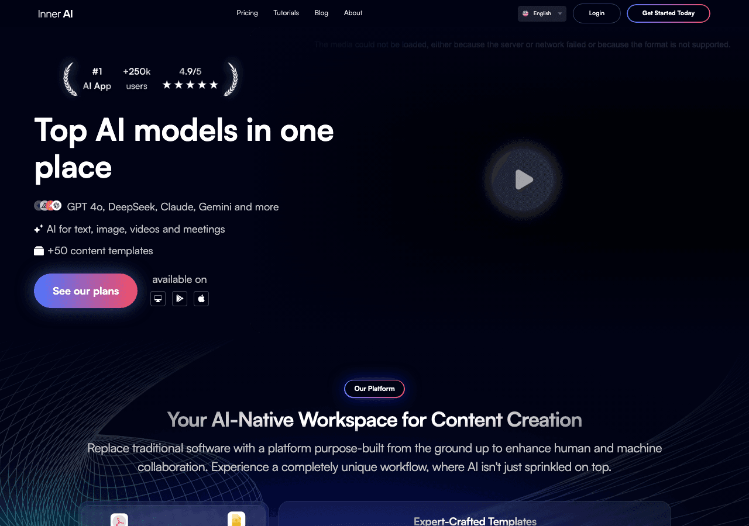Open Pricing in the navigation bar
Viewport: 749px width, 526px height.
247,13
